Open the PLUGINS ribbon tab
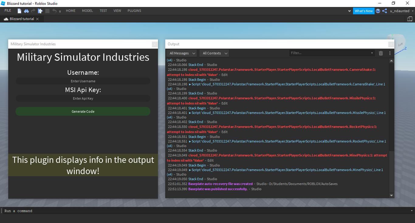 [x=134, y=11]
